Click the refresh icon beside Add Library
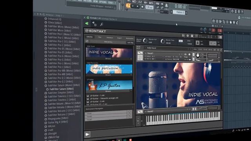The height and width of the screenshot is (141, 251). 87,41
